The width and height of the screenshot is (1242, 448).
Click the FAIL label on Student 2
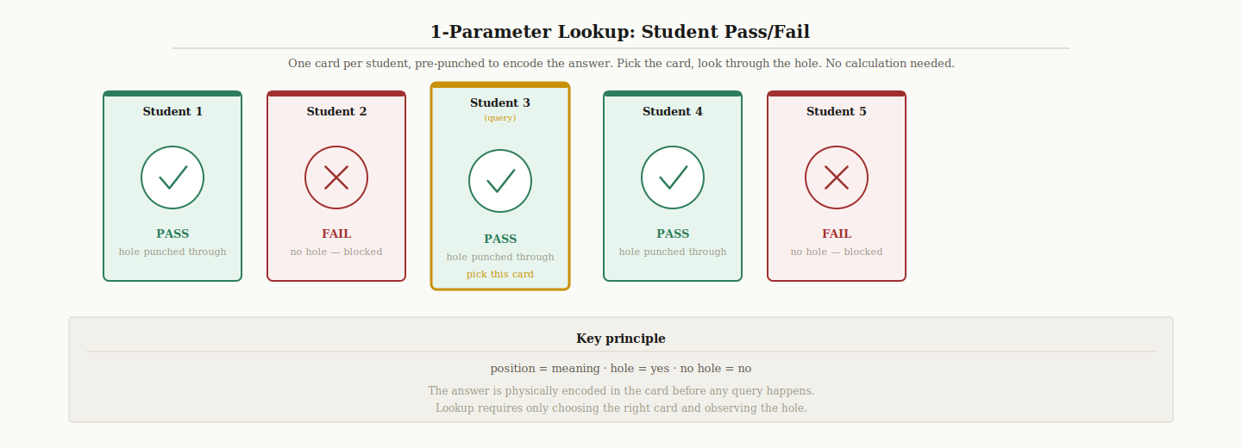pos(336,233)
